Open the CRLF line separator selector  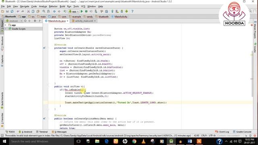coord(204,136)
